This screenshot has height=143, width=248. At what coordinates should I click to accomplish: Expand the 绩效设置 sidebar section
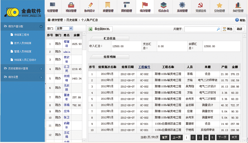click(x=41, y=77)
